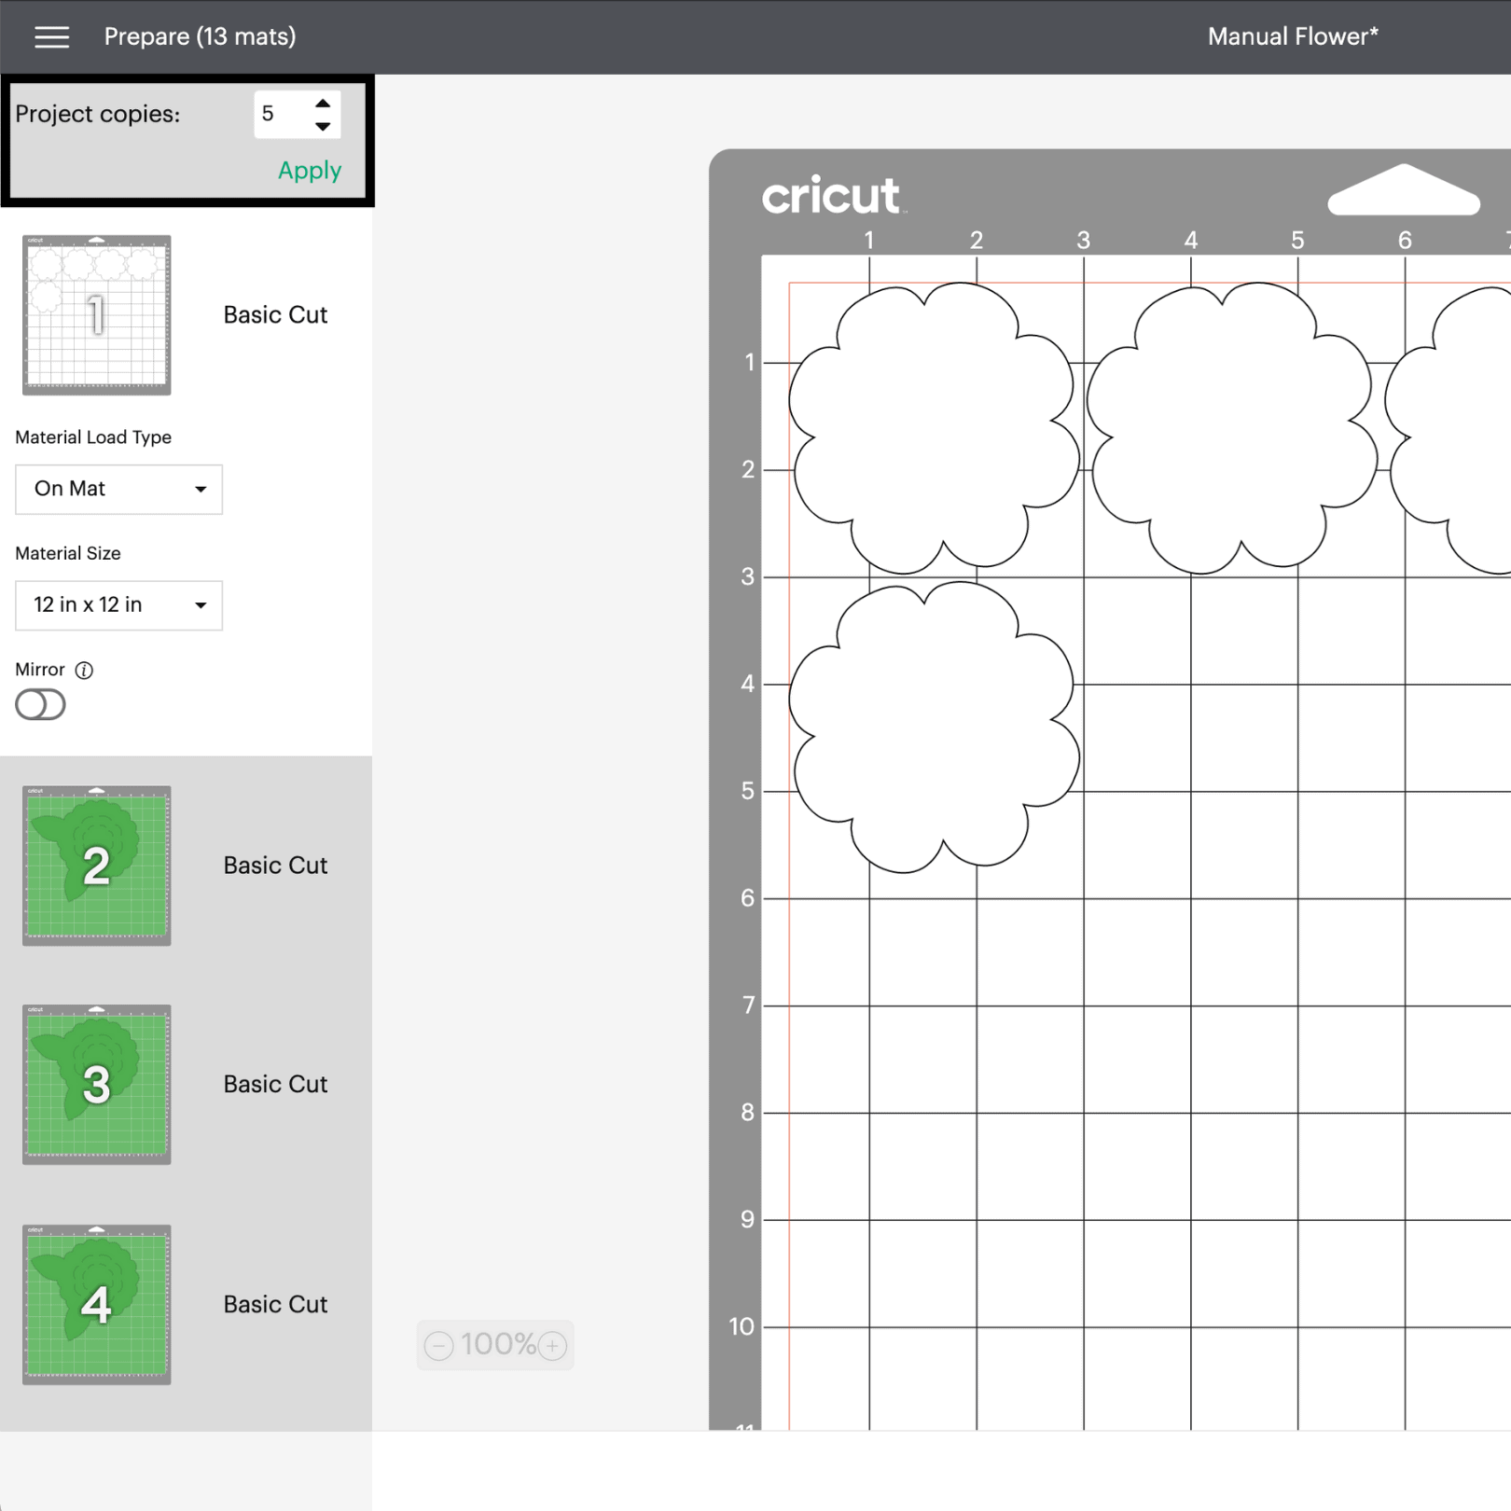Select mat 2 green thumbnail

(x=96, y=865)
